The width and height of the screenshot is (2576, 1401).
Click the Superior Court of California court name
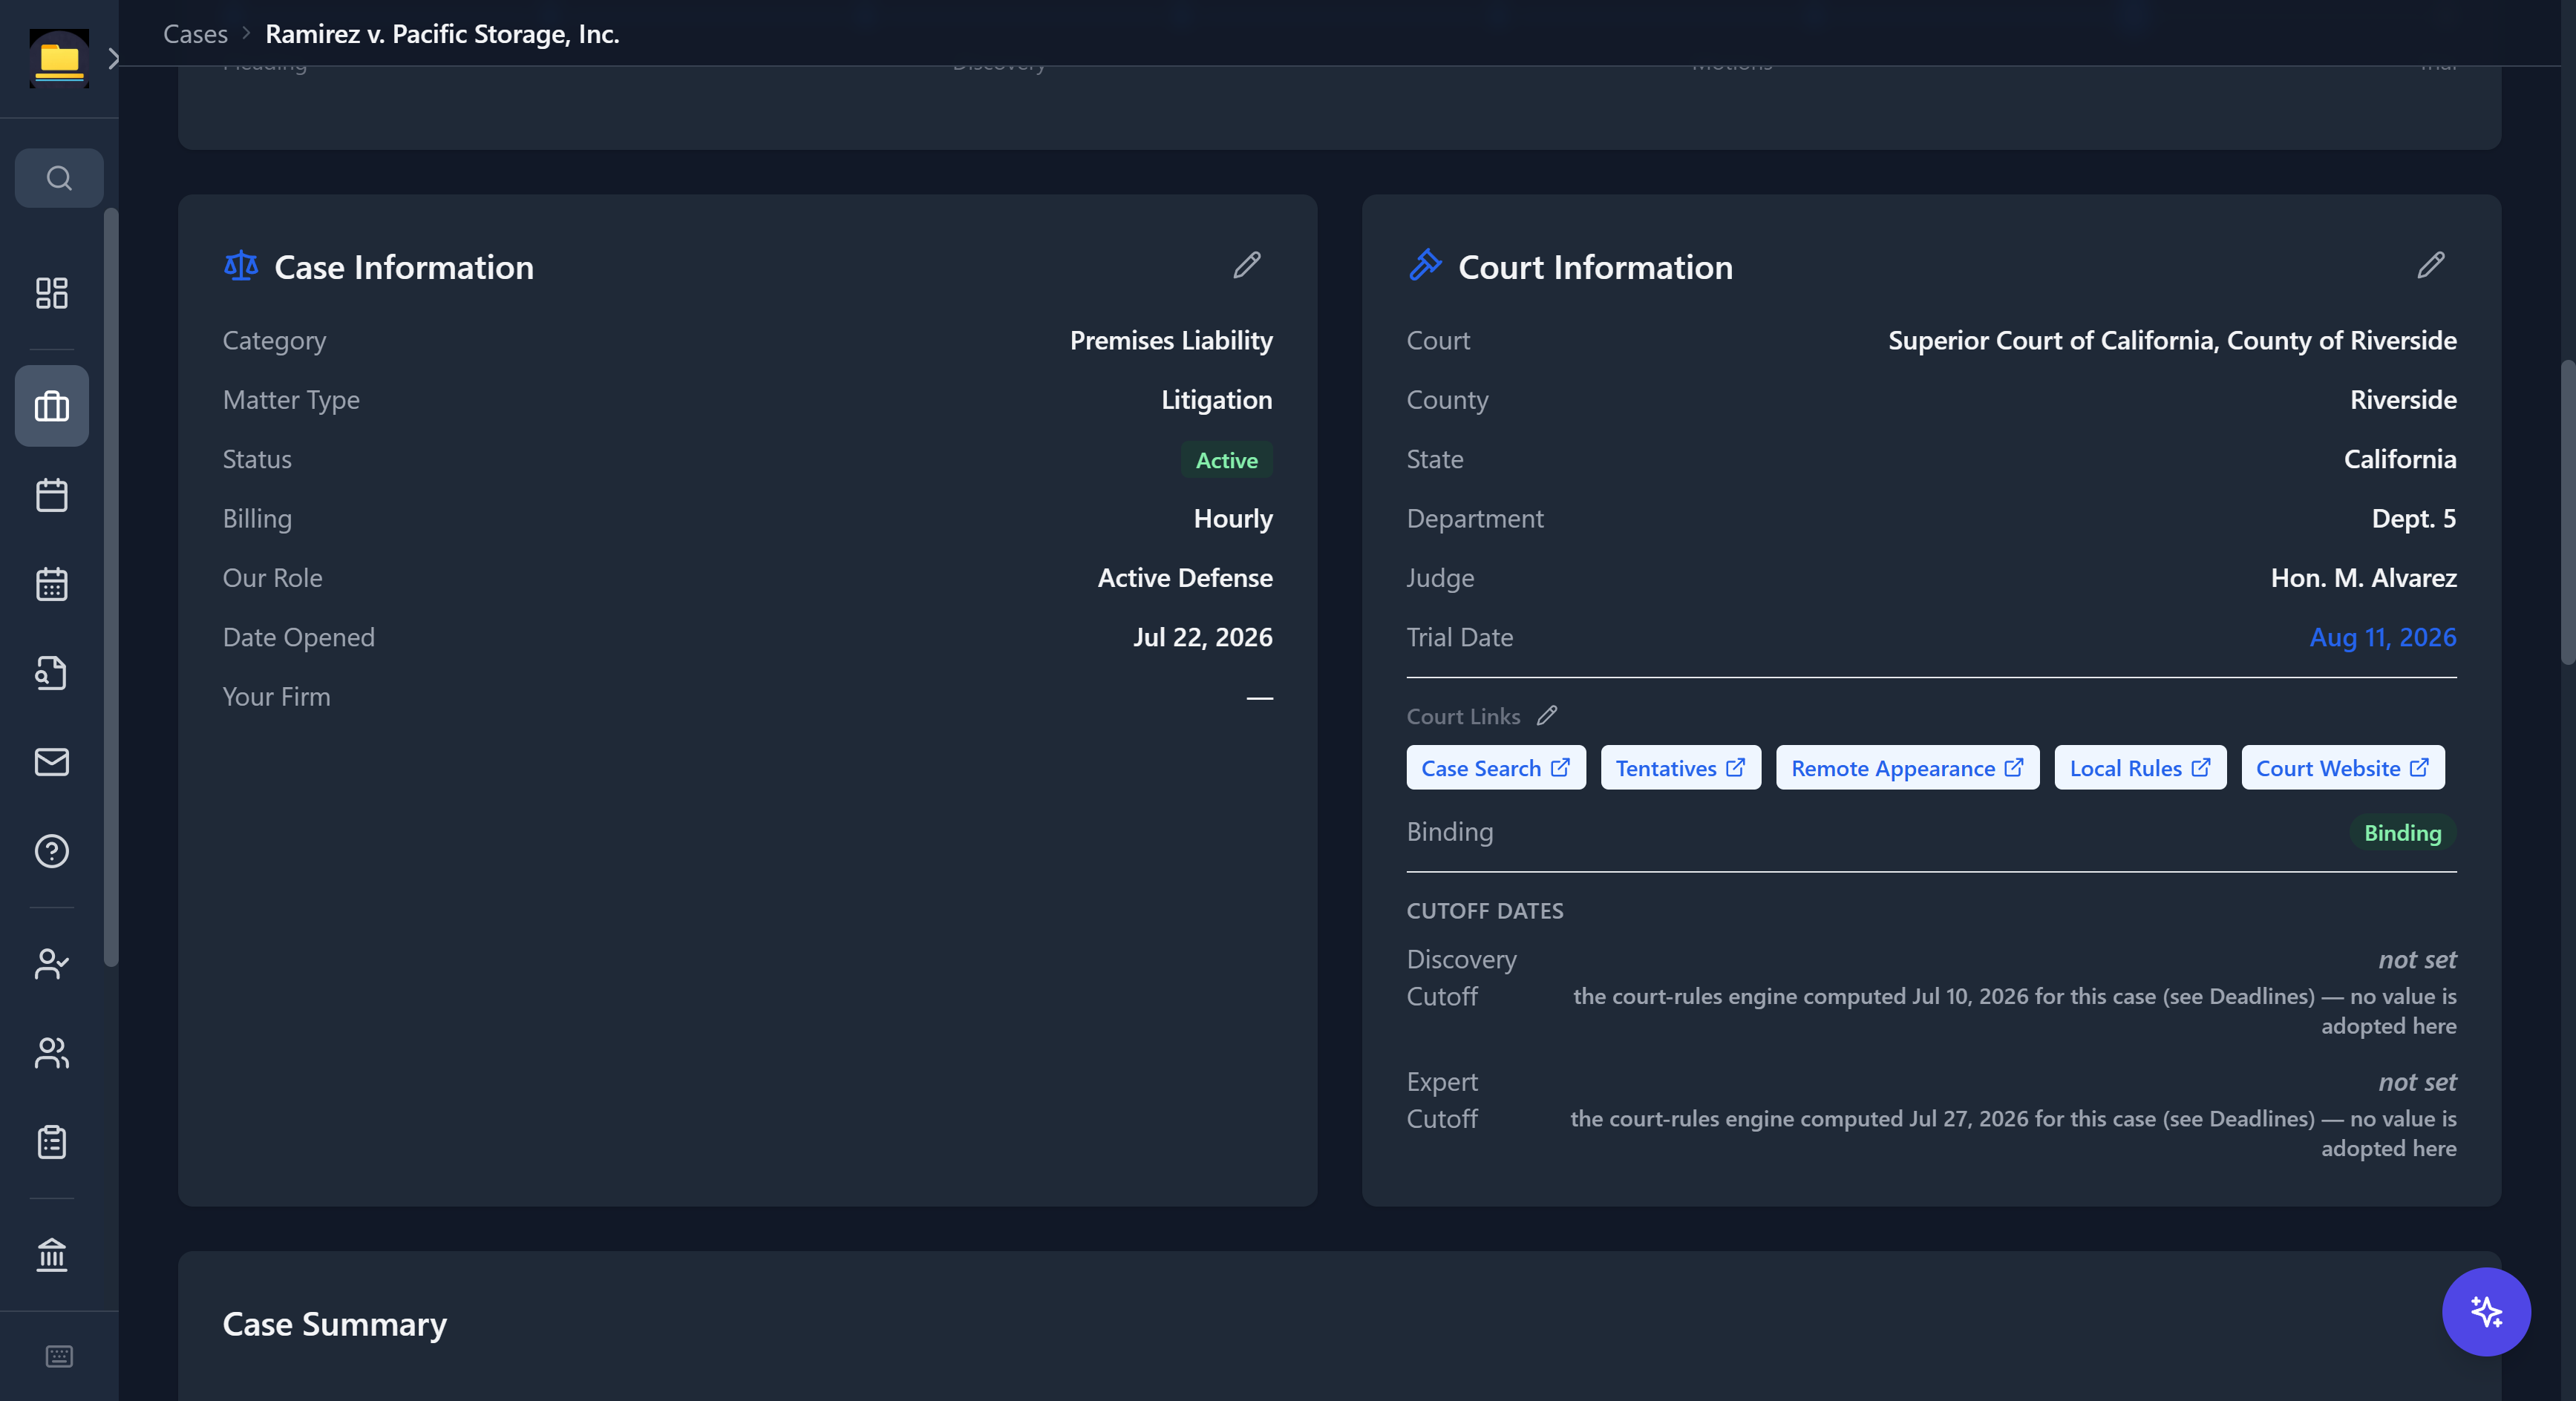coord(2172,341)
